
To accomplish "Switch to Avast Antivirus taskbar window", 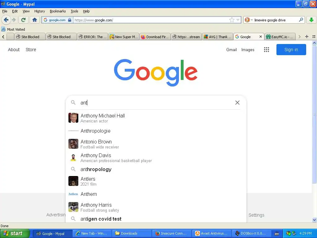I will click(x=211, y=233).
